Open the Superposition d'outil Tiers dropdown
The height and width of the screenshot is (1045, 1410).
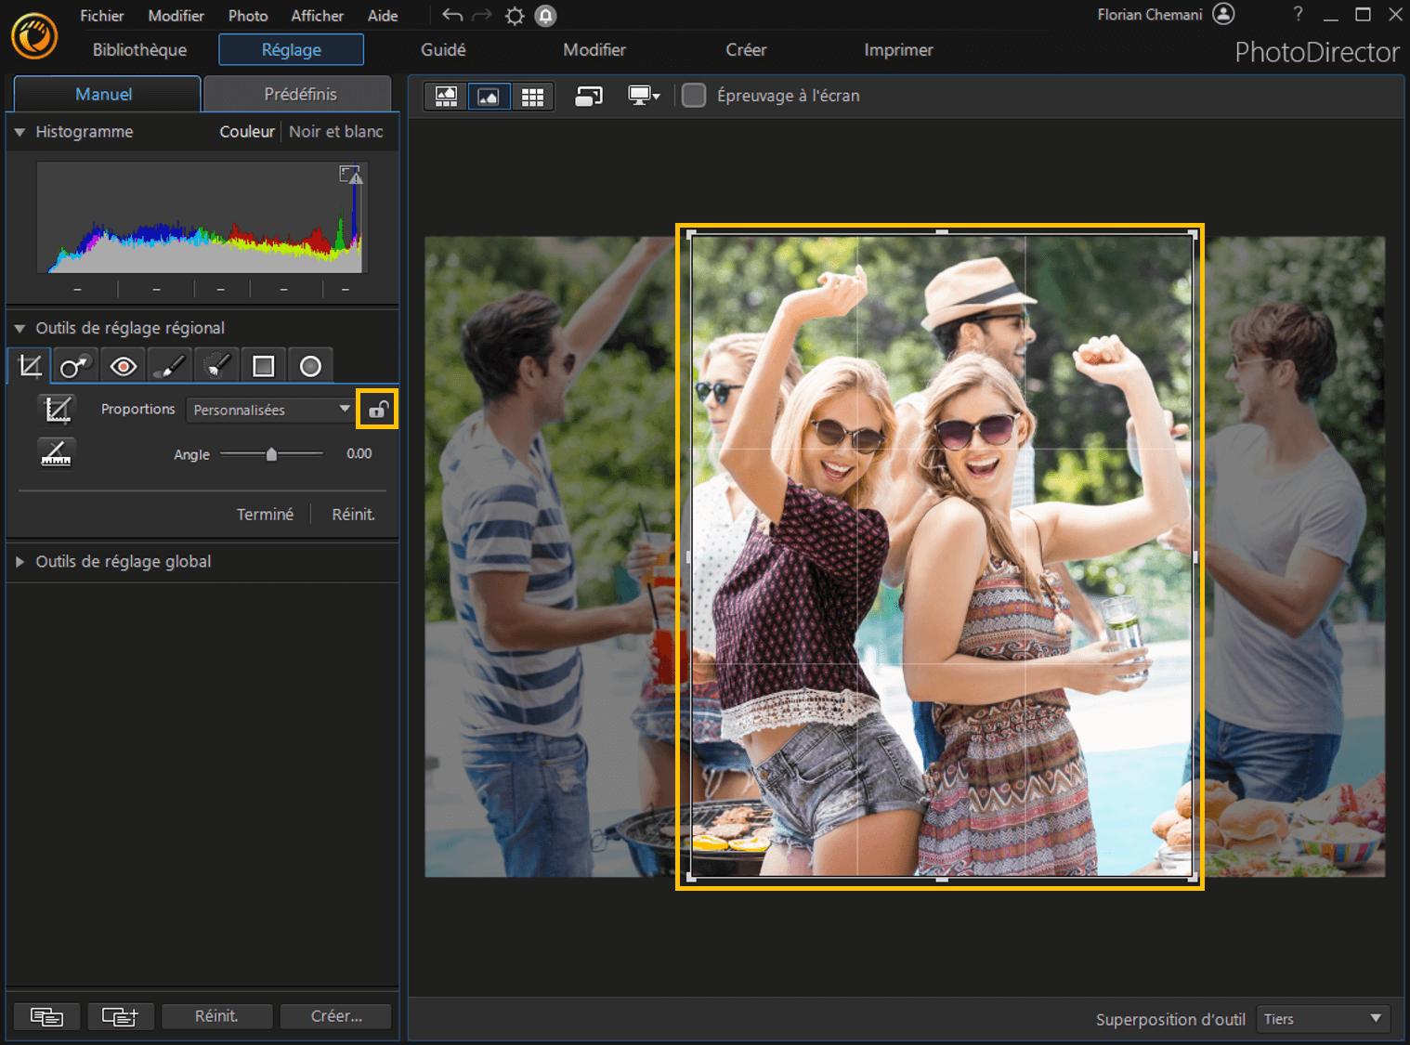[x=1323, y=1018]
